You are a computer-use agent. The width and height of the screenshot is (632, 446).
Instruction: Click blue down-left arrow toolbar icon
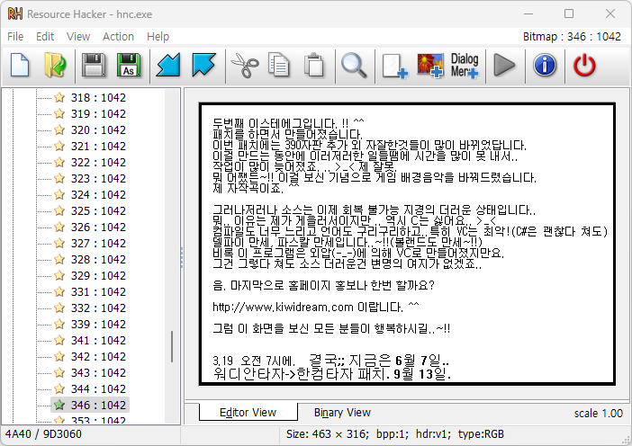point(168,66)
